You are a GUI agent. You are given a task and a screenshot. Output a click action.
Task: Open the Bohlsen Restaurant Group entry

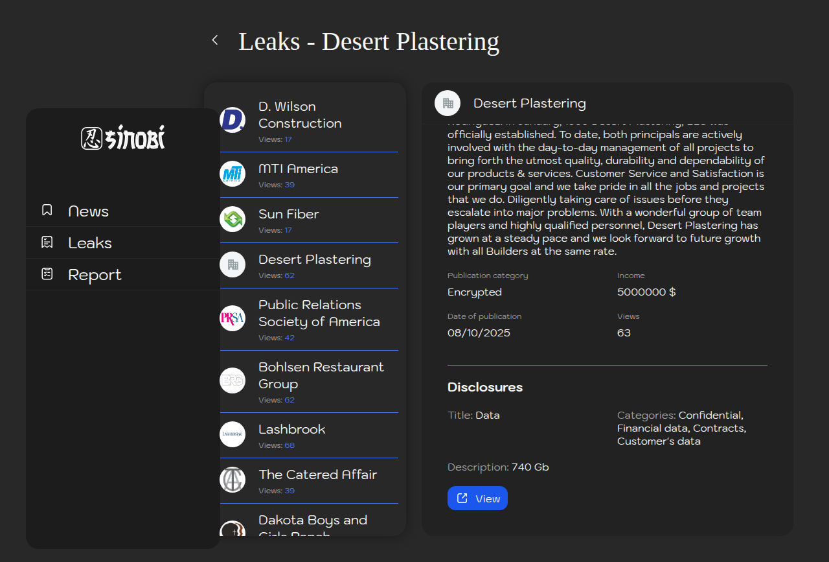tap(321, 375)
